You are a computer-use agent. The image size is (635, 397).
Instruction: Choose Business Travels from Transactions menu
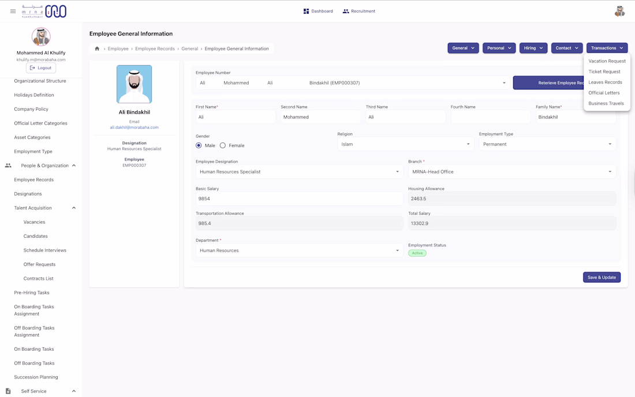tap(607, 103)
